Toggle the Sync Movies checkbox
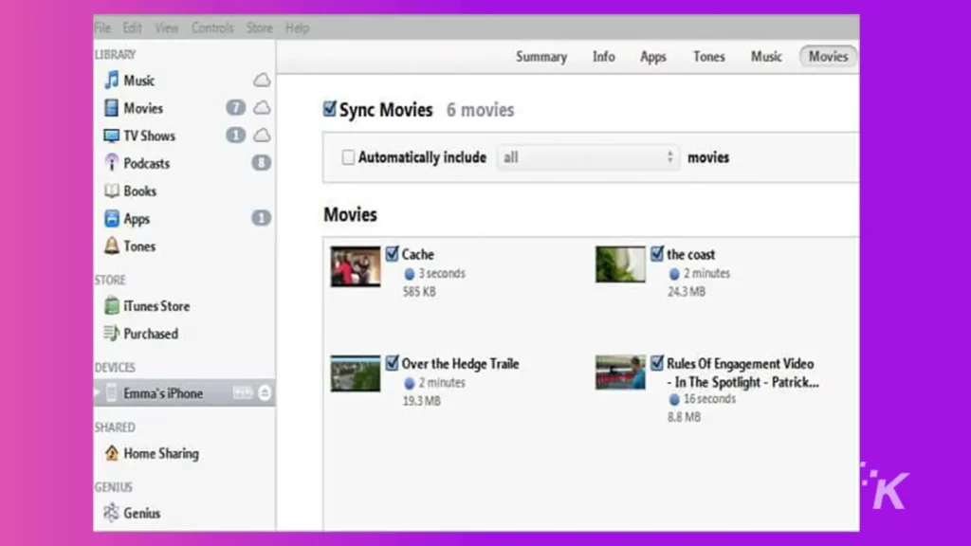Image resolution: width=971 pixels, height=546 pixels. 329,109
